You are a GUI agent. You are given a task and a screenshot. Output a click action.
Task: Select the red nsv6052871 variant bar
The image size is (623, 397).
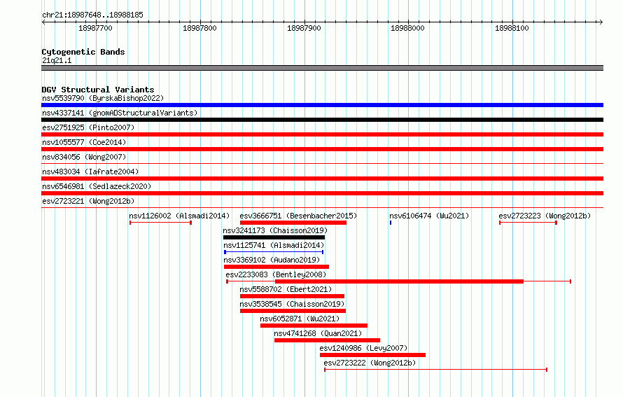coord(314,326)
